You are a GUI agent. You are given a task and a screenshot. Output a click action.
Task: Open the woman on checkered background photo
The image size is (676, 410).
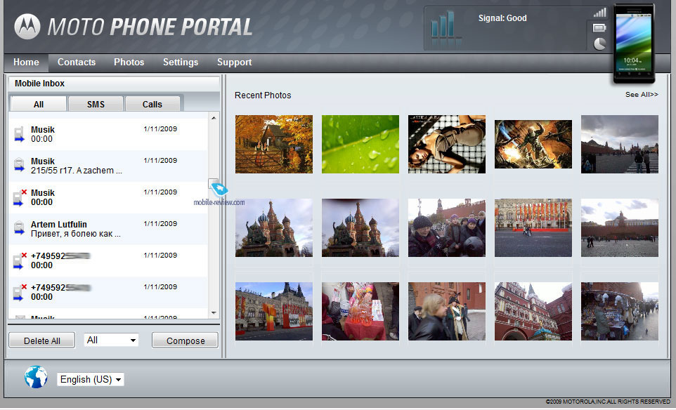click(447, 145)
